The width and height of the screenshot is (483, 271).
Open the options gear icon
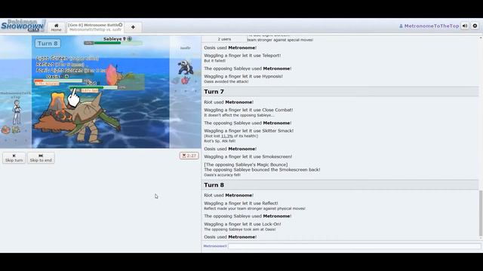(475, 26)
